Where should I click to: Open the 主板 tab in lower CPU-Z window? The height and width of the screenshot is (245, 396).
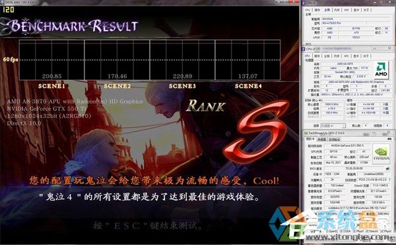(327, 56)
